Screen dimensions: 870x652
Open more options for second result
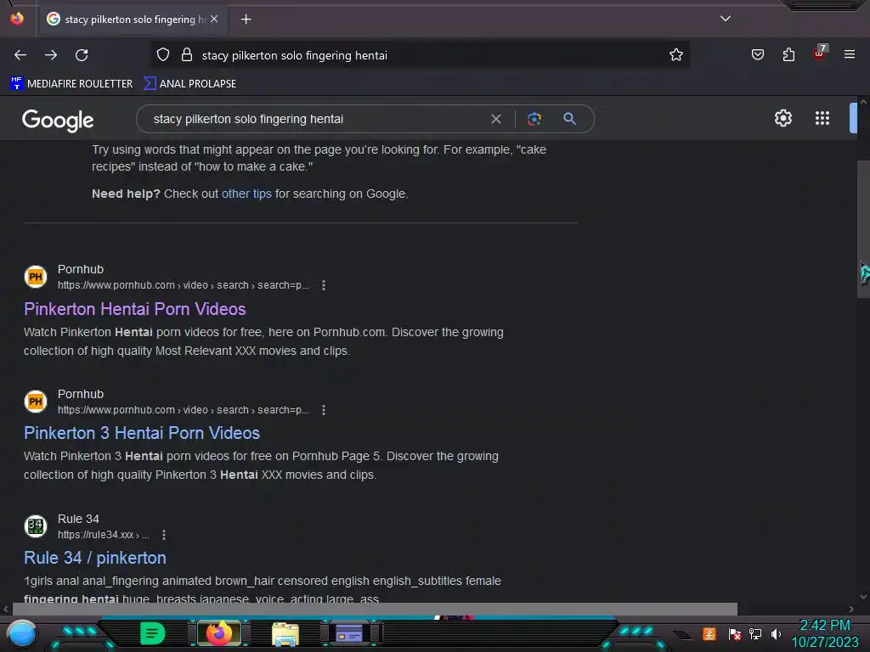pos(324,410)
